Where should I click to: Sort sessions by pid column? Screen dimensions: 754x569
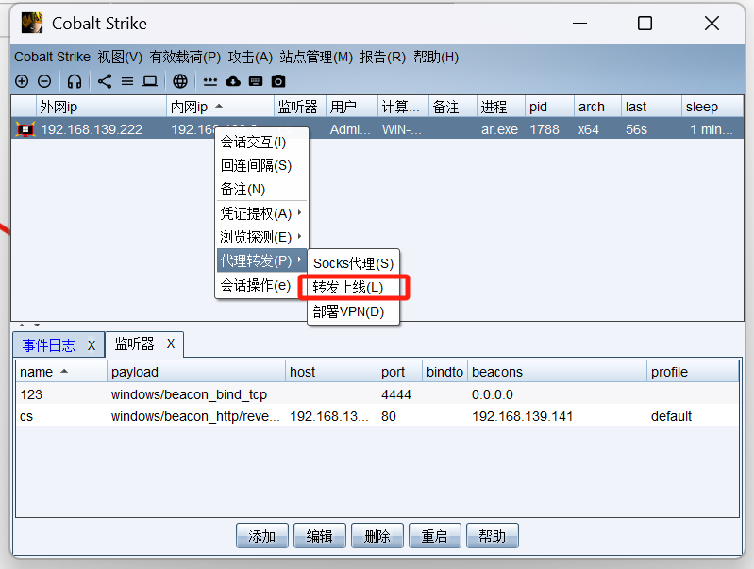click(549, 107)
